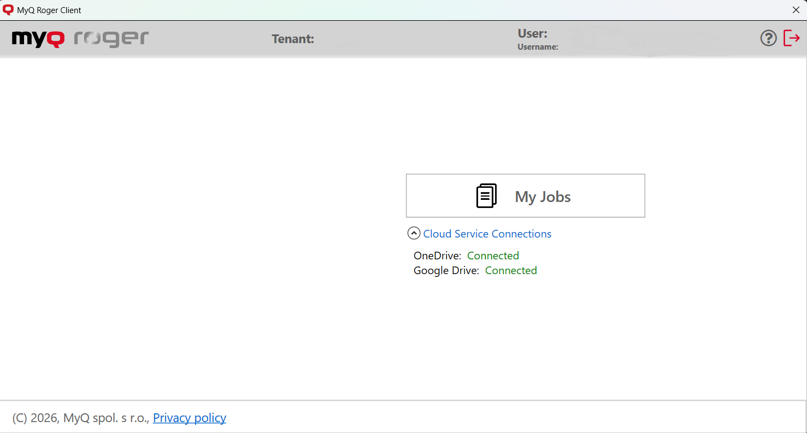Click the MyQ app icon in title bar
Image resolution: width=807 pixels, height=433 pixels.
coord(8,10)
